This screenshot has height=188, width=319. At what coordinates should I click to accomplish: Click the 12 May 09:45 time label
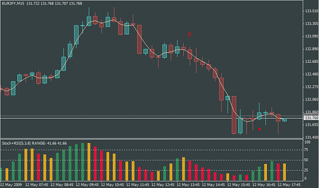tap(87, 185)
